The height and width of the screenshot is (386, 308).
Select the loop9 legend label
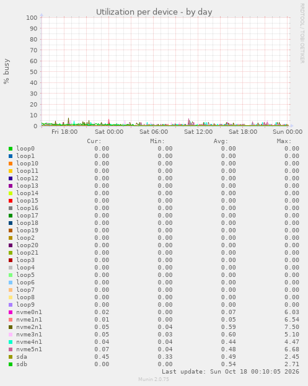25,305
